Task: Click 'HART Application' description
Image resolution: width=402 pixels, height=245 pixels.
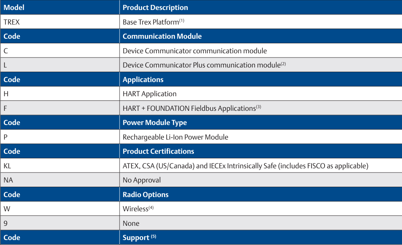Action: coord(149,94)
